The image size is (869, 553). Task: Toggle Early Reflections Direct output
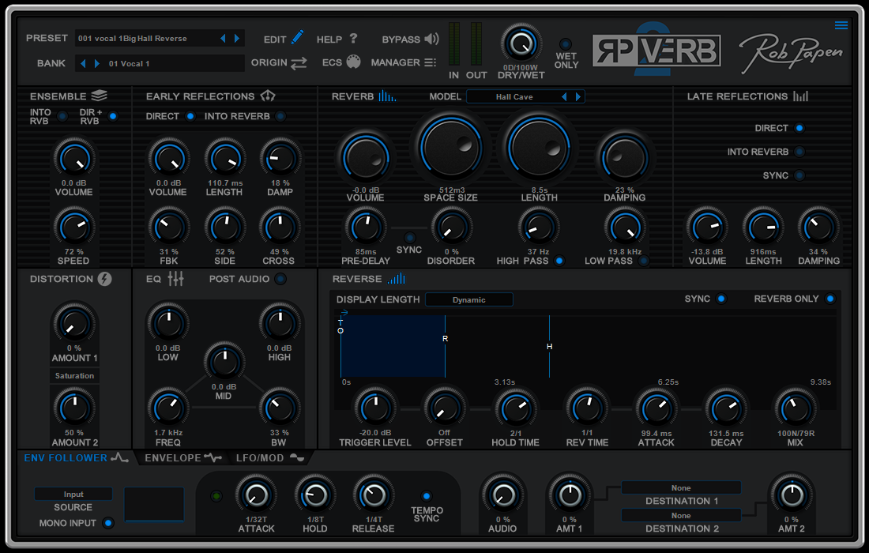(x=190, y=116)
